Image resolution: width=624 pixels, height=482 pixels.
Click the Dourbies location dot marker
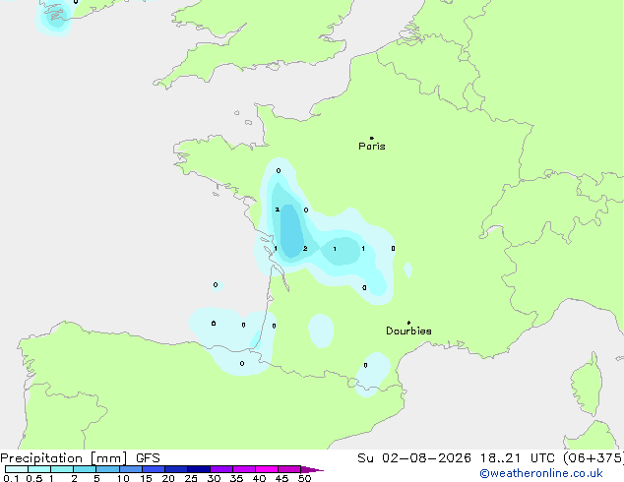(x=408, y=323)
